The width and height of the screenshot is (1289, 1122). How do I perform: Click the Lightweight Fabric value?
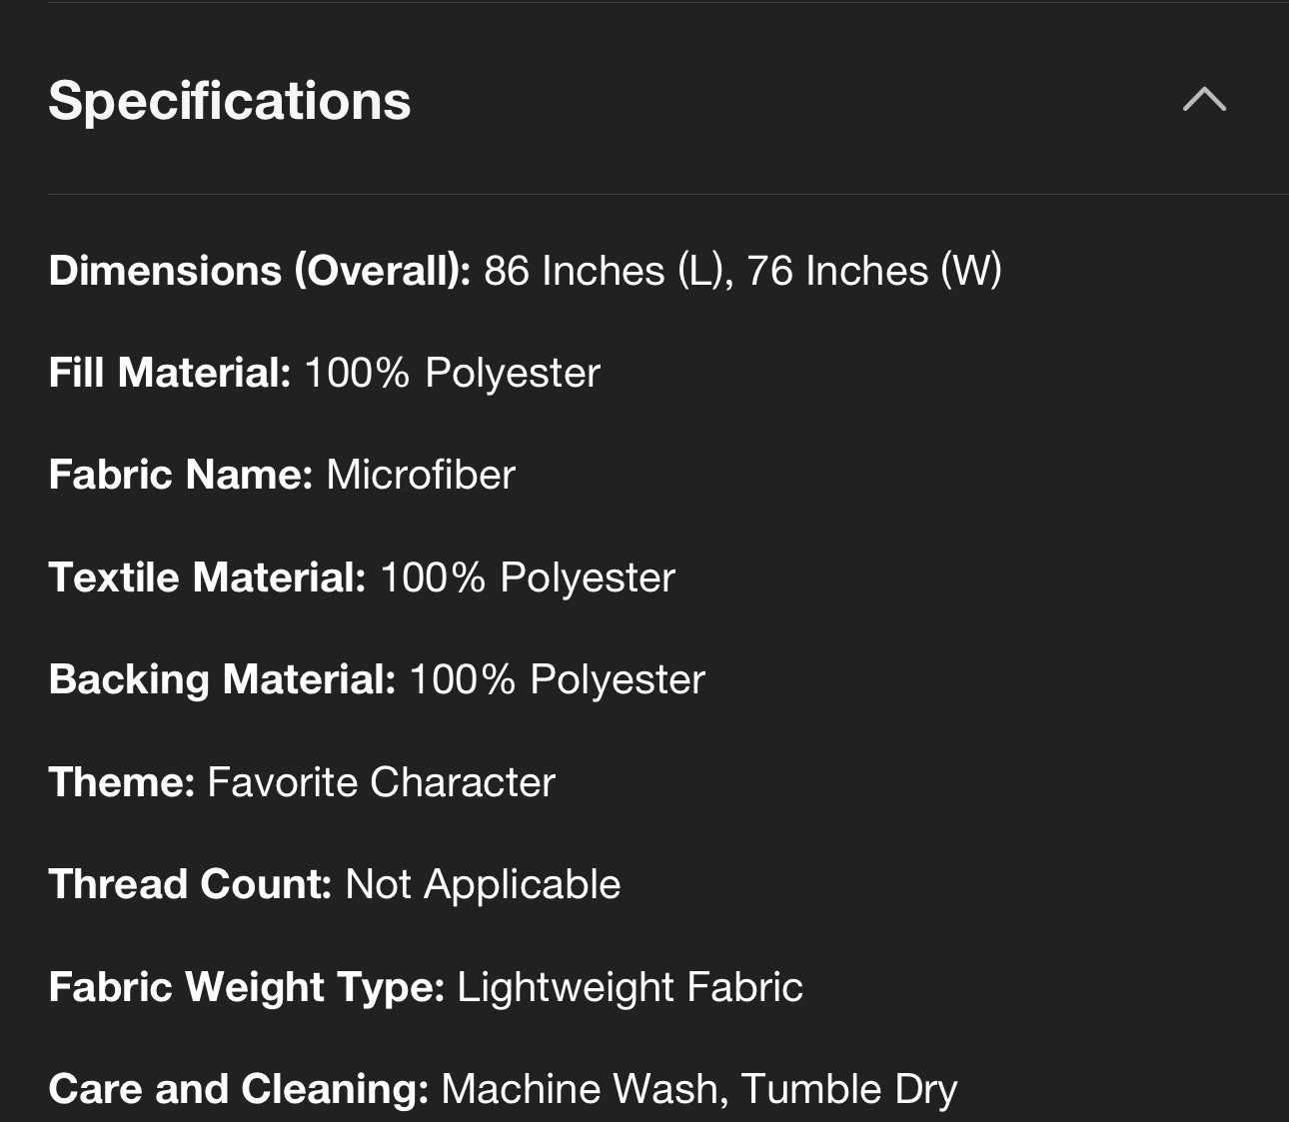630,987
